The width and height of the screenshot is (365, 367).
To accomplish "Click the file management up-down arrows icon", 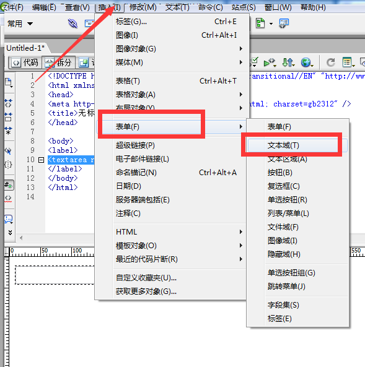I will pyautogui.click(x=288, y=63).
